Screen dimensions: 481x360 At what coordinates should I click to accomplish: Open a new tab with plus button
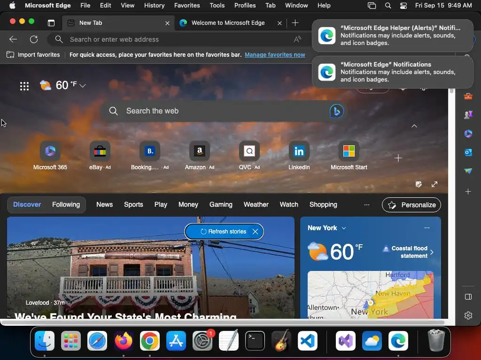point(295,23)
